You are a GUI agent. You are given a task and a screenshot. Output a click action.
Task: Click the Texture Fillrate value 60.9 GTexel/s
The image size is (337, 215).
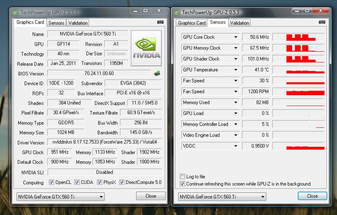(141, 113)
